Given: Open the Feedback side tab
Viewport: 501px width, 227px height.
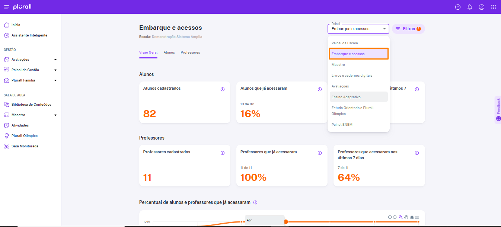Looking at the screenshot, I should pos(498,109).
